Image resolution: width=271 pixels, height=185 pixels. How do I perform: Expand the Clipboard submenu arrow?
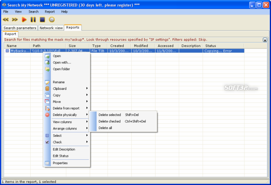87,88
